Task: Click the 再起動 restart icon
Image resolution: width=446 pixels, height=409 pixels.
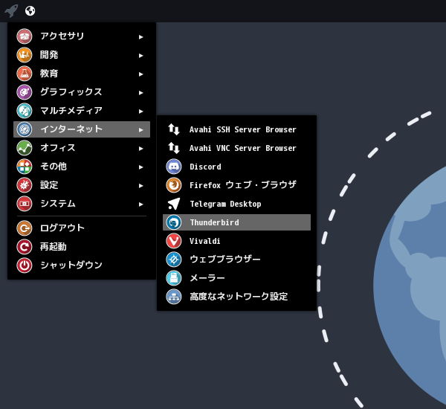Action: pyautogui.click(x=25, y=246)
